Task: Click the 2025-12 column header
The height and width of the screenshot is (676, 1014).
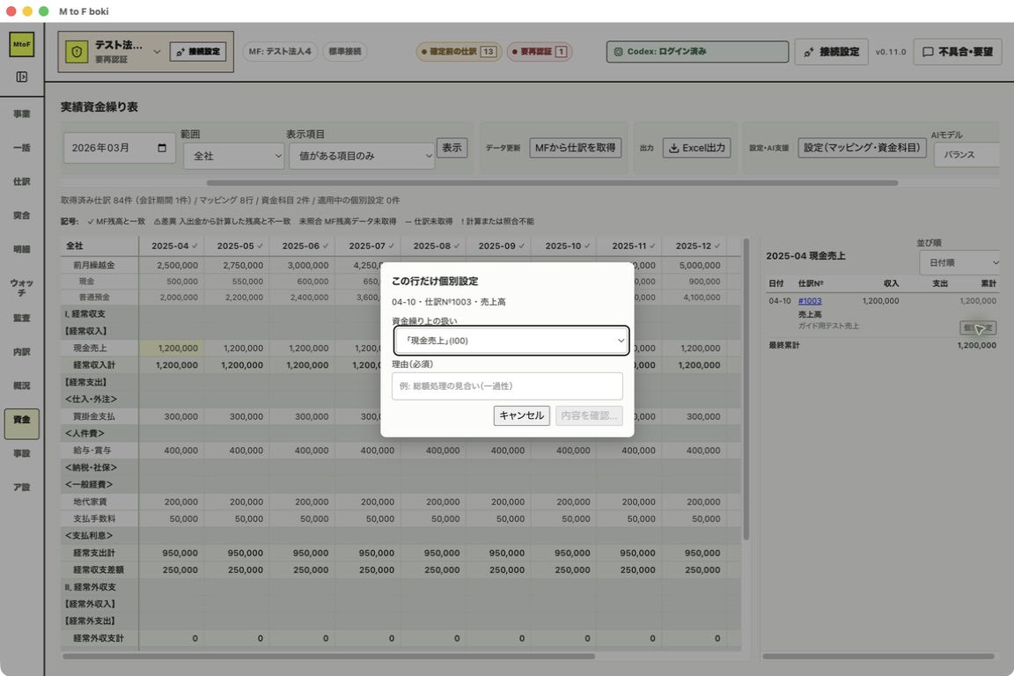Action: pyautogui.click(x=694, y=246)
